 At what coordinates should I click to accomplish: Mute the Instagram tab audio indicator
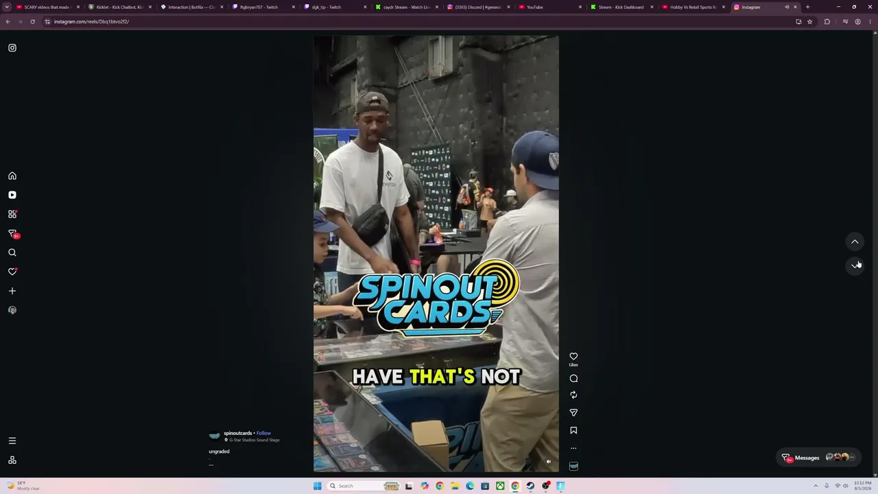click(787, 7)
